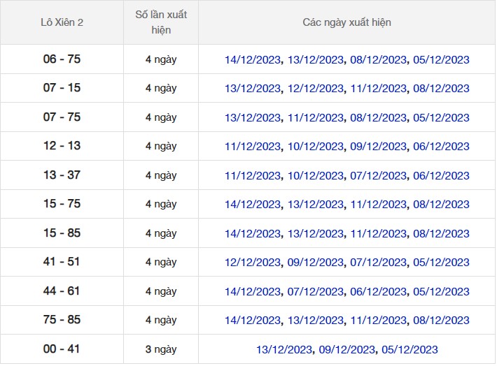Click 09/12/2023 link in 41 - 51 row
497x366 pixels.
click(316, 263)
